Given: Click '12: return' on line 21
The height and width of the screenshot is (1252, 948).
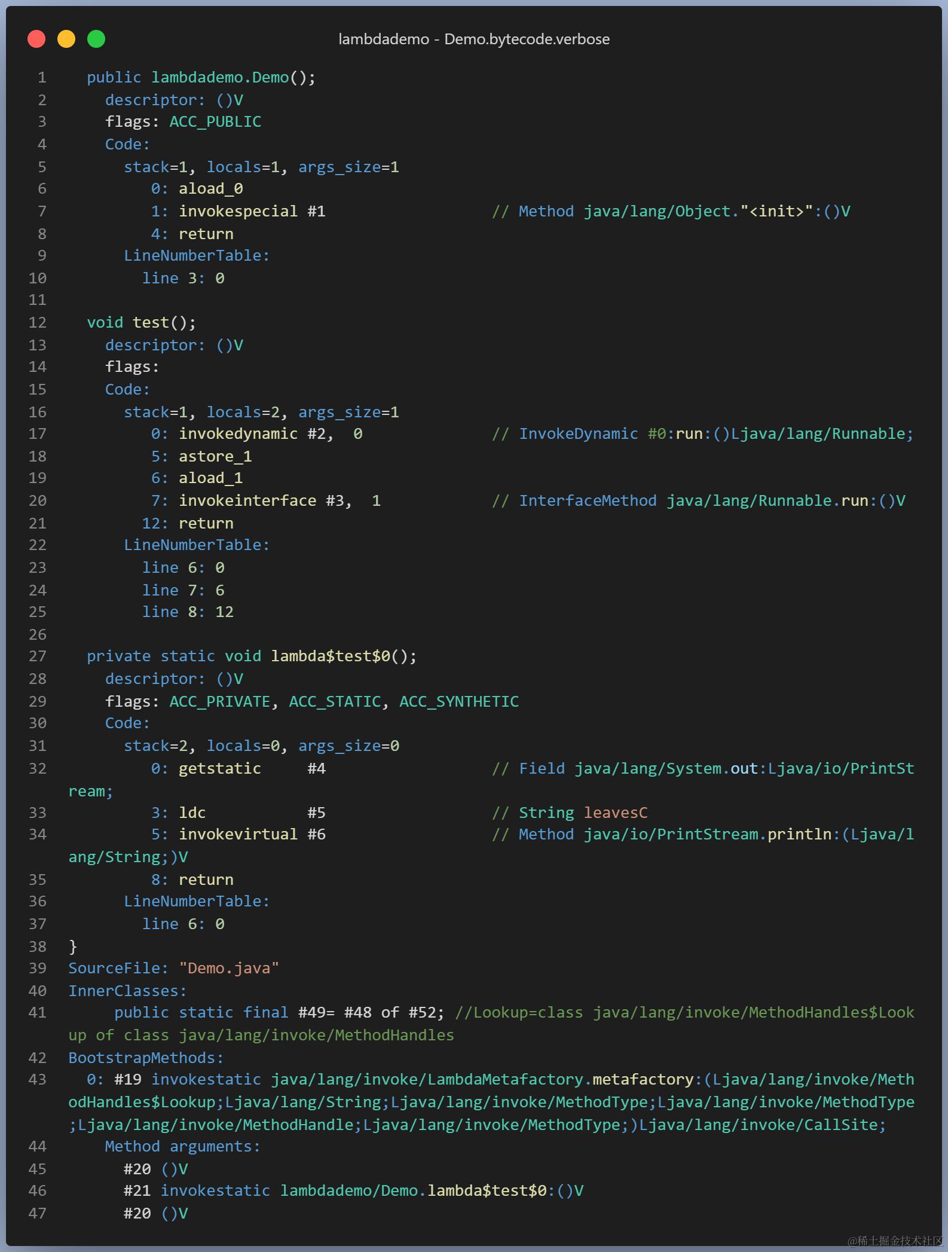Looking at the screenshot, I should coord(188,523).
